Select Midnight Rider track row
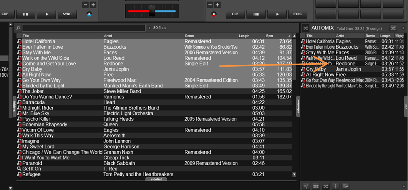This screenshot has width=408, height=190. (x=154, y=108)
